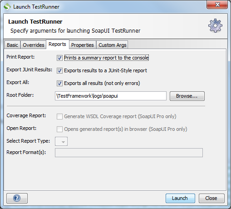Uncheck Export JUnit Results checkbox
This screenshot has width=231, height=209.
coord(59,70)
